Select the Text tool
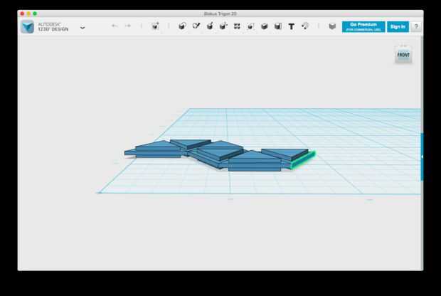 pyautogui.click(x=292, y=26)
